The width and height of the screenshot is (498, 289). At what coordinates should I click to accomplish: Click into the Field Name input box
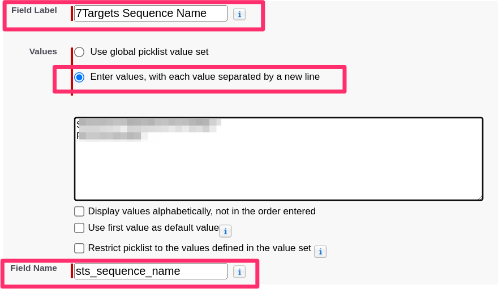point(151,271)
